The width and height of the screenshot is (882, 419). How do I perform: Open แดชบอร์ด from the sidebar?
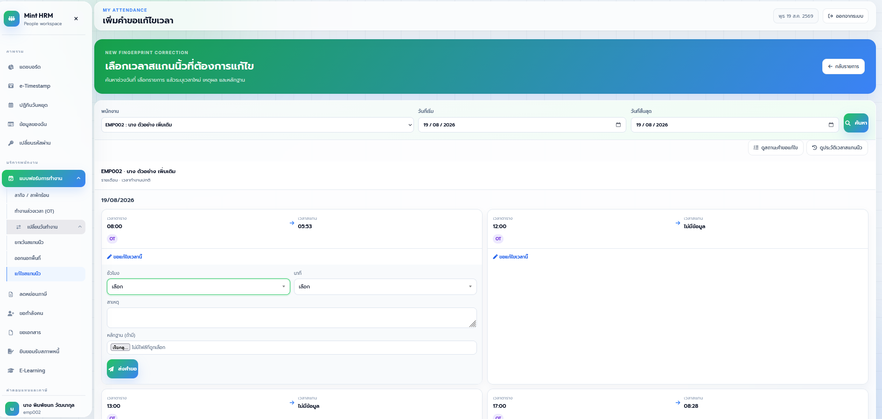(x=43, y=67)
